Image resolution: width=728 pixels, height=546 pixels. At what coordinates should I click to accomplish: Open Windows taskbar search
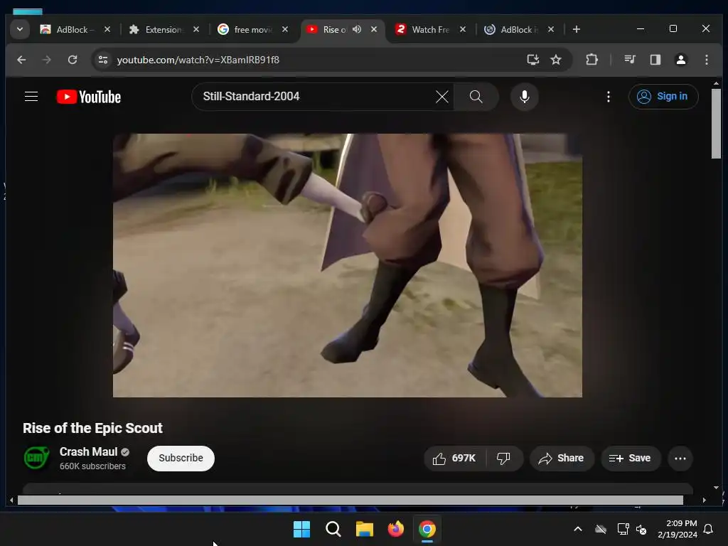333,529
